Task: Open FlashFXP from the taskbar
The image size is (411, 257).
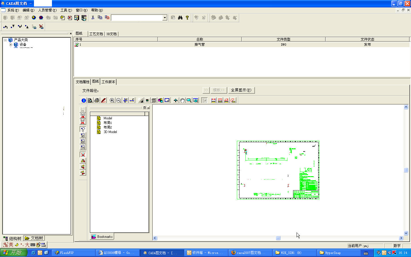Action: [73, 253]
